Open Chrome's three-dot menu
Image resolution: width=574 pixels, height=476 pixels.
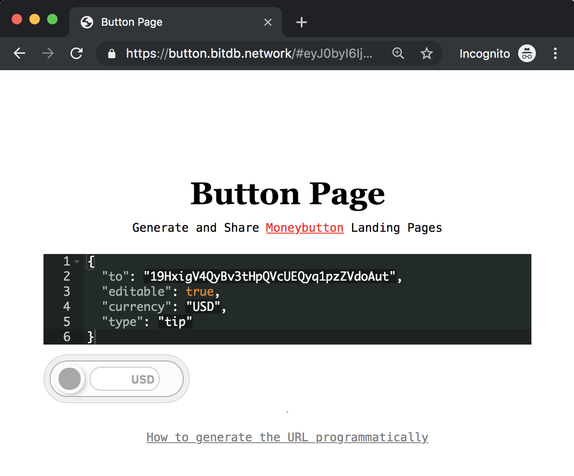pyautogui.click(x=555, y=53)
